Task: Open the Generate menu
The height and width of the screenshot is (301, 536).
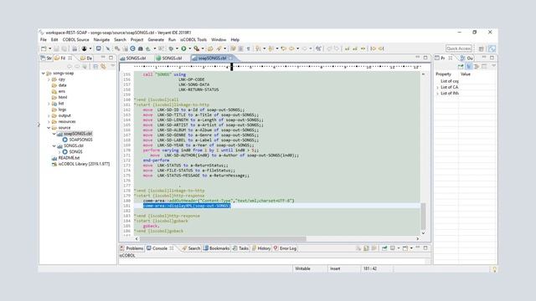Action: (156, 40)
